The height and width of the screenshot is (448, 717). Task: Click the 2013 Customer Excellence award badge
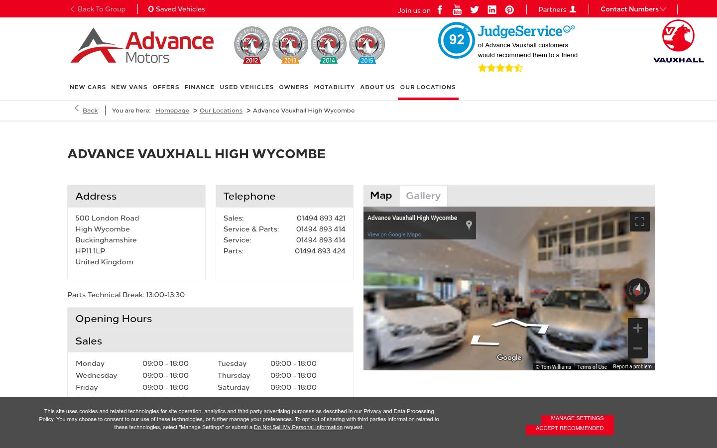290,45
